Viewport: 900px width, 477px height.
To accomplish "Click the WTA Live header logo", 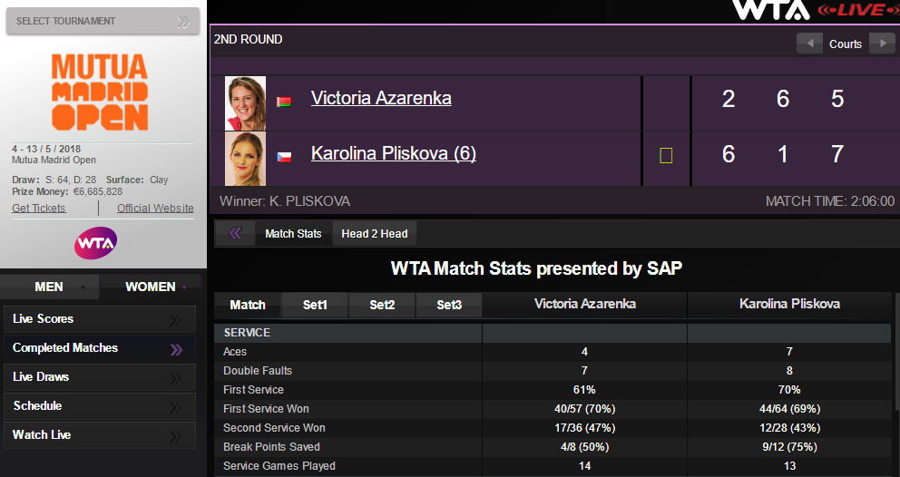I will click(x=808, y=10).
